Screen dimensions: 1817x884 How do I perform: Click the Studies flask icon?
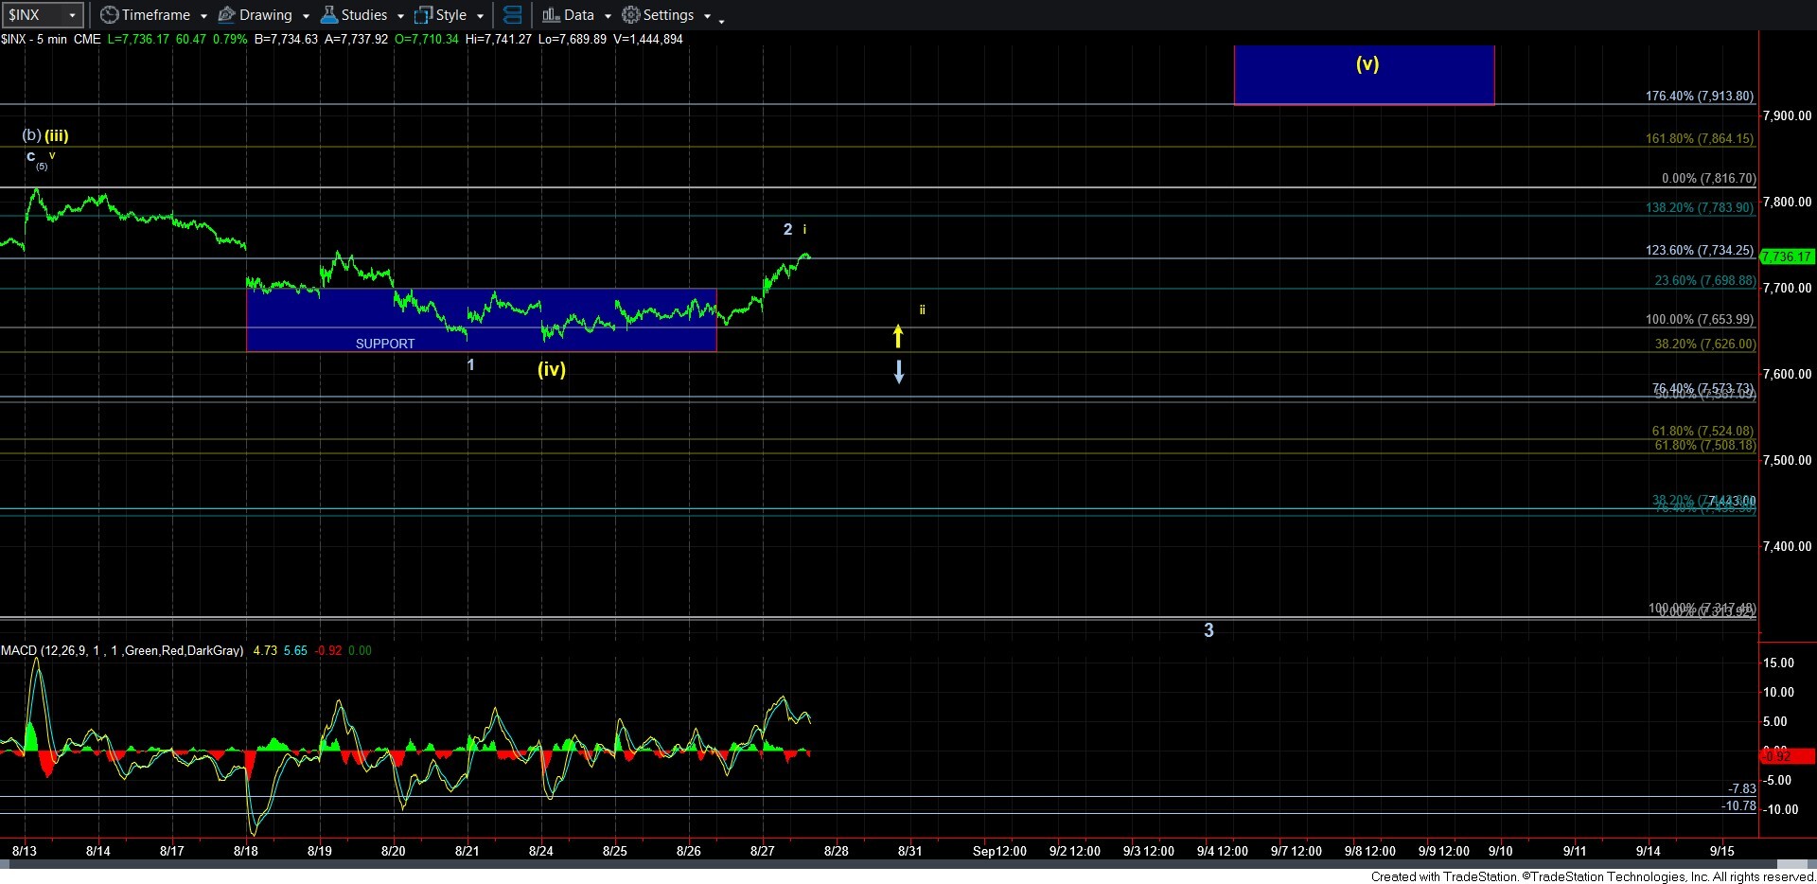coord(329,15)
